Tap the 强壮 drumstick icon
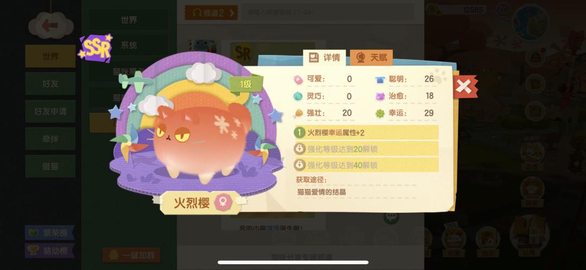The height and width of the screenshot is (270, 586). [298, 113]
